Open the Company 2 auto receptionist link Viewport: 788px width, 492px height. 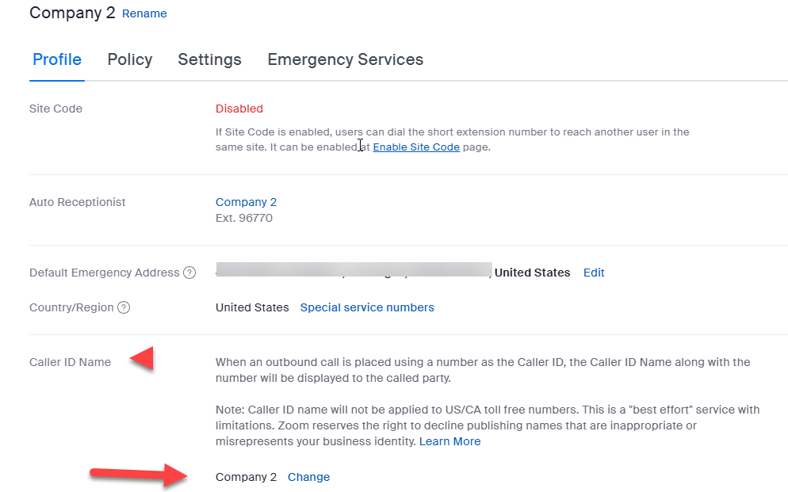coord(246,202)
